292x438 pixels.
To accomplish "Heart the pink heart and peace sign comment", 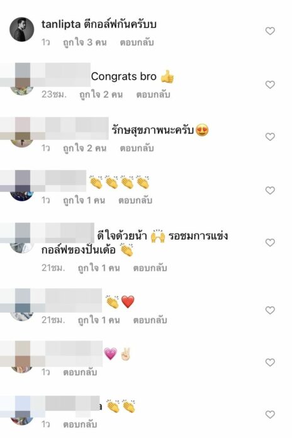I will (x=270, y=362).
